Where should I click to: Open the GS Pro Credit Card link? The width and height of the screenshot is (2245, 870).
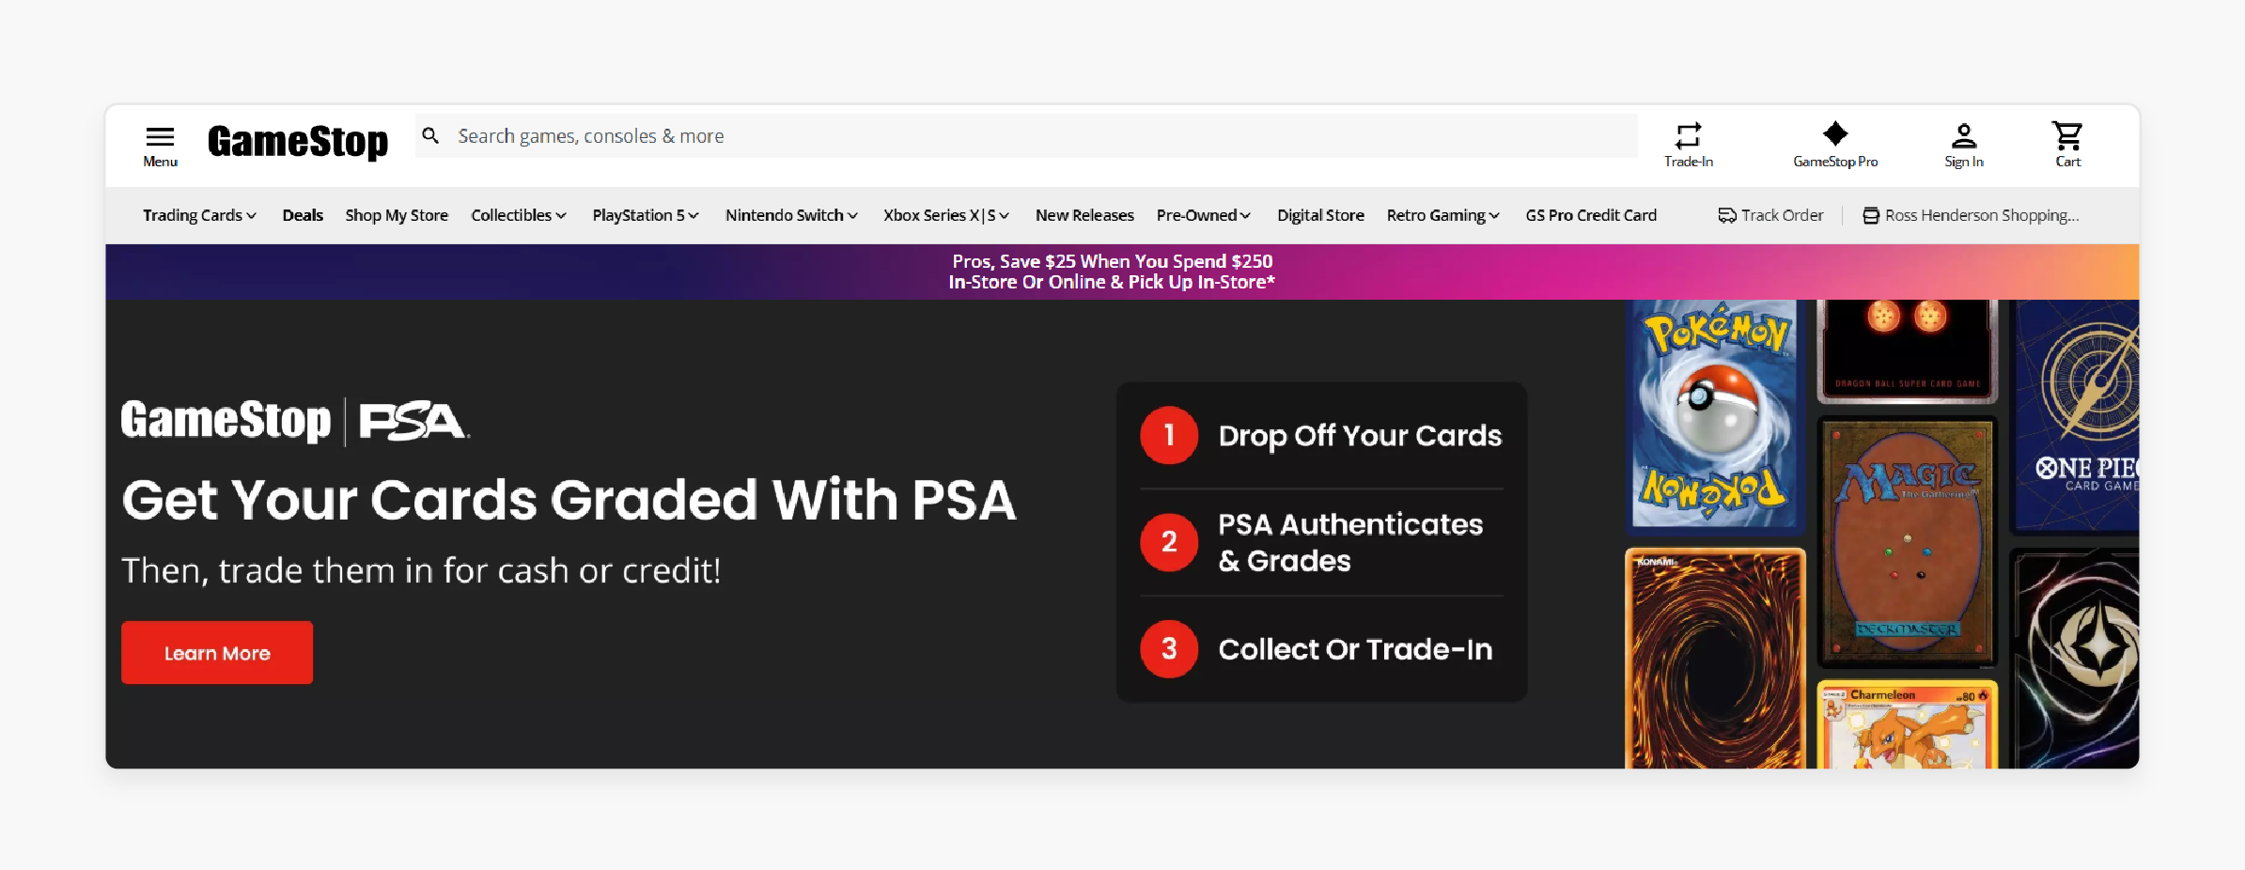pyautogui.click(x=1591, y=215)
